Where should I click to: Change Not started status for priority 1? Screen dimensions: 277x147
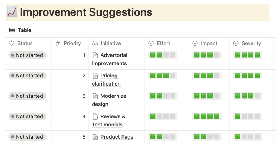[x=27, y=55]
